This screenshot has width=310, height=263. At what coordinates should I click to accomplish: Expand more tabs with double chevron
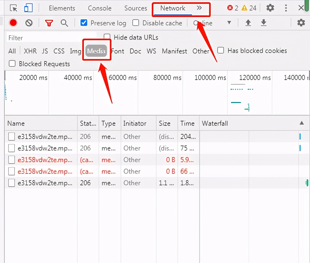[199, 8]
